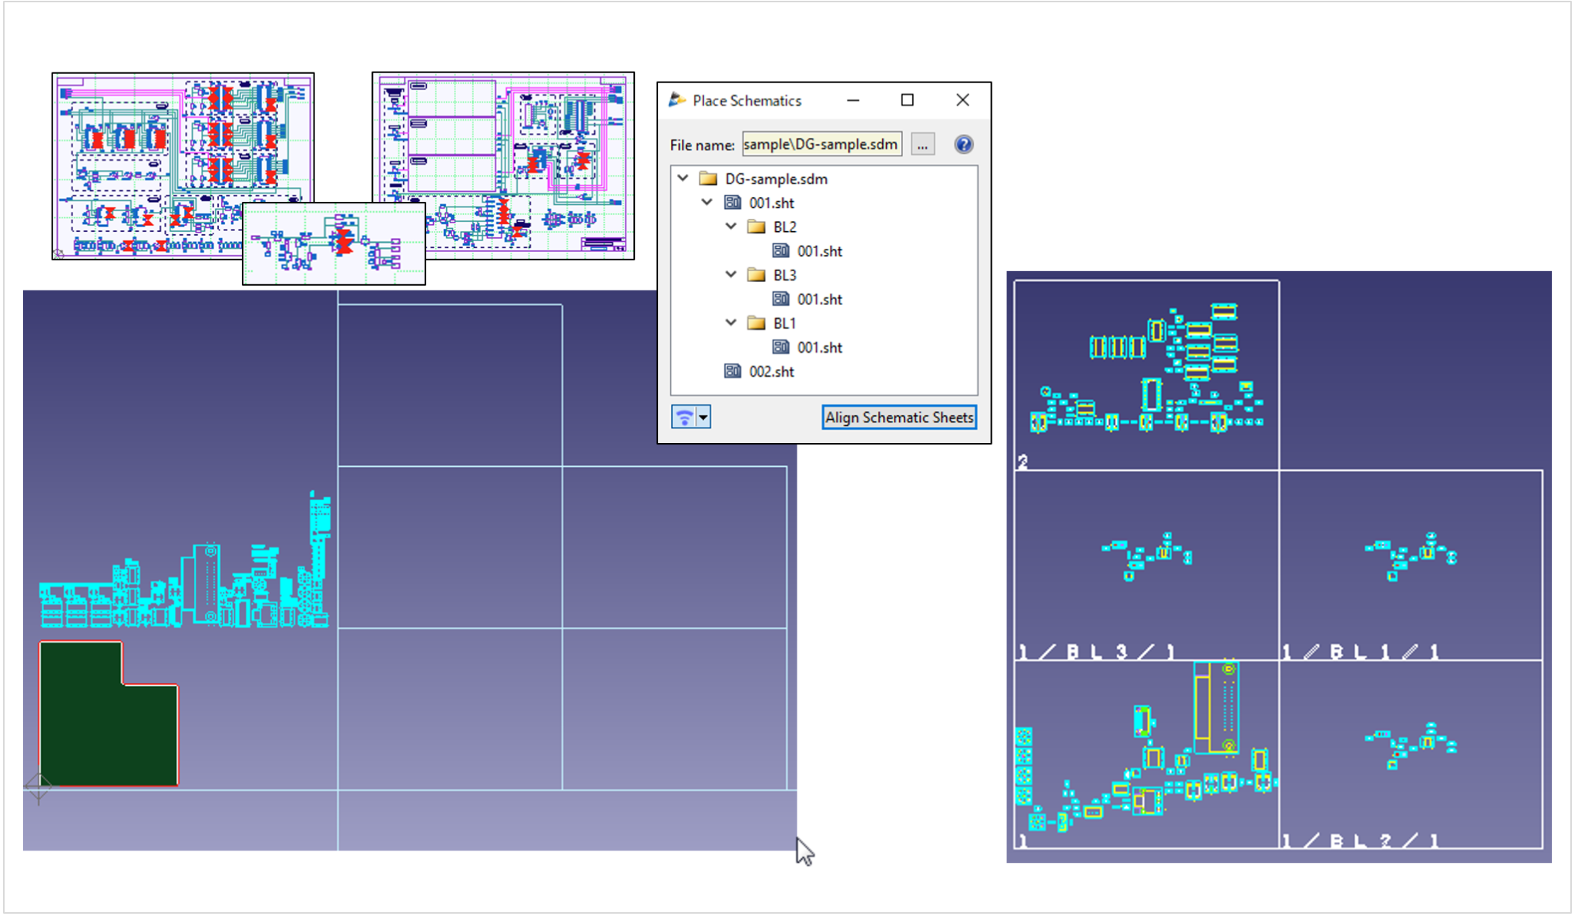The height and width of the screenshot is (916, 1578).
Task: Collapse the 001.sht node in the tree
Action: pos(707,202)
